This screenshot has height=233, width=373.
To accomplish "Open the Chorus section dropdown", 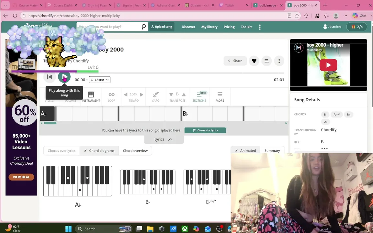I will pyautogui.click(x=99, y=80).
